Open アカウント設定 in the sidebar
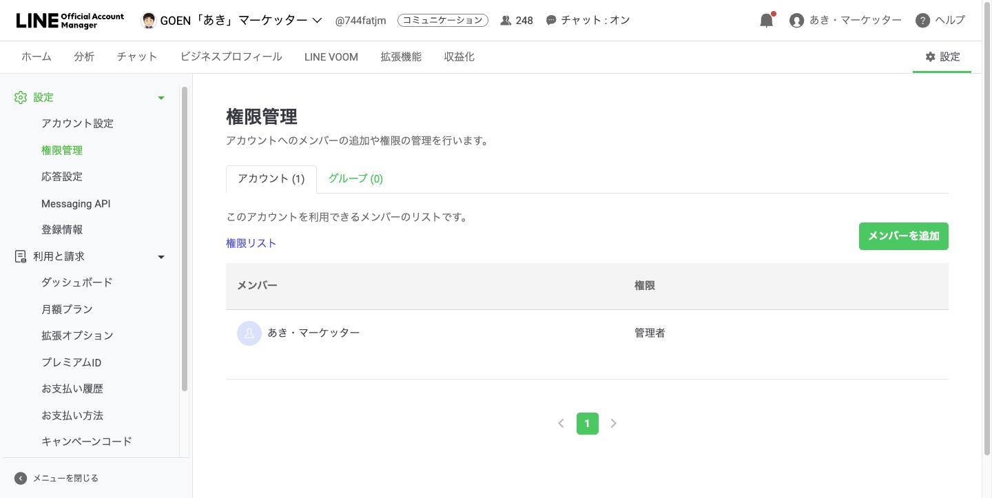The width and height of the screenshot is (992, 498). point(77,124)
